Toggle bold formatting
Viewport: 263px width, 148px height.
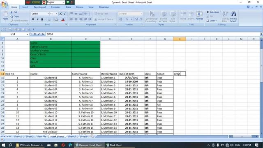33,19
